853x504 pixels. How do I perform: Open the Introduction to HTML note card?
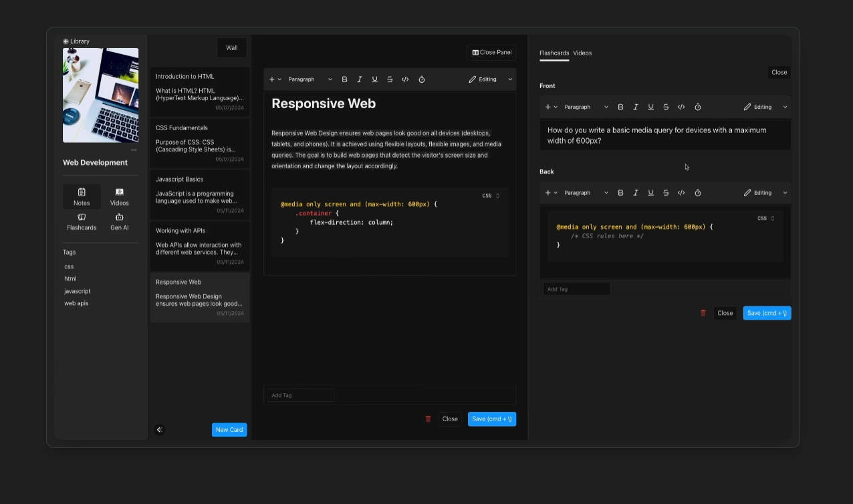click(200, 91)
